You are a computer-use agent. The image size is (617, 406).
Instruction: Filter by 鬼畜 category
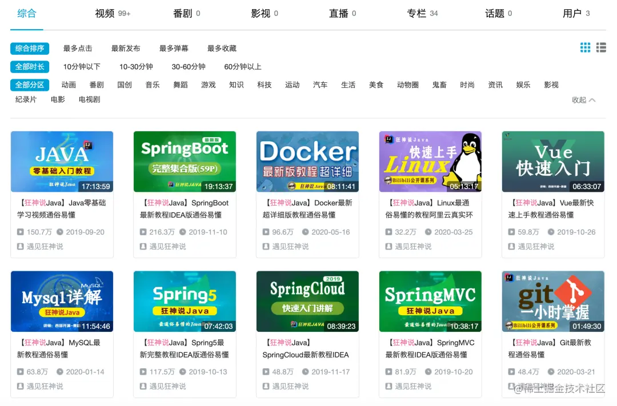[439, 85]
